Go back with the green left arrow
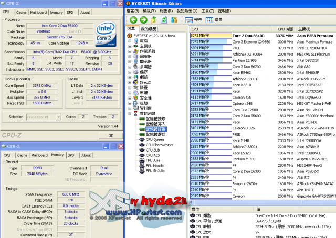Viewport: 336px width, 238px height. coord(133,20)
